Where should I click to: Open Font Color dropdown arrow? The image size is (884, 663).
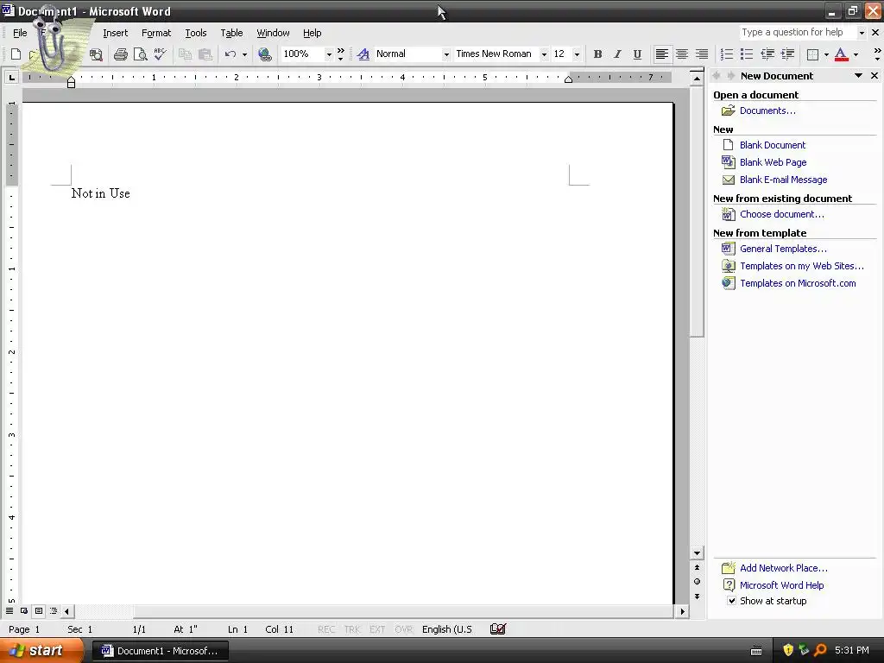(x=856, y=54)
